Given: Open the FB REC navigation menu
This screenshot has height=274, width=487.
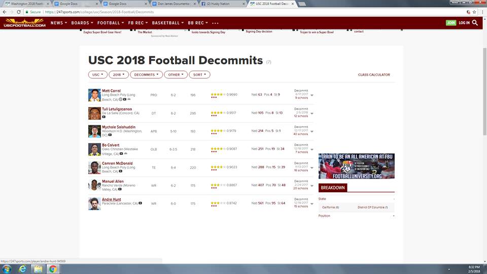Looking at the screenshot, I should [x=138, y=23].
